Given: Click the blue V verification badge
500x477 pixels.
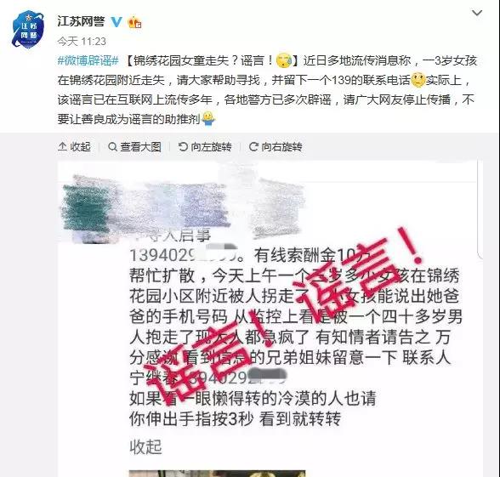Looking at the screenshot, I should [116, 22].
